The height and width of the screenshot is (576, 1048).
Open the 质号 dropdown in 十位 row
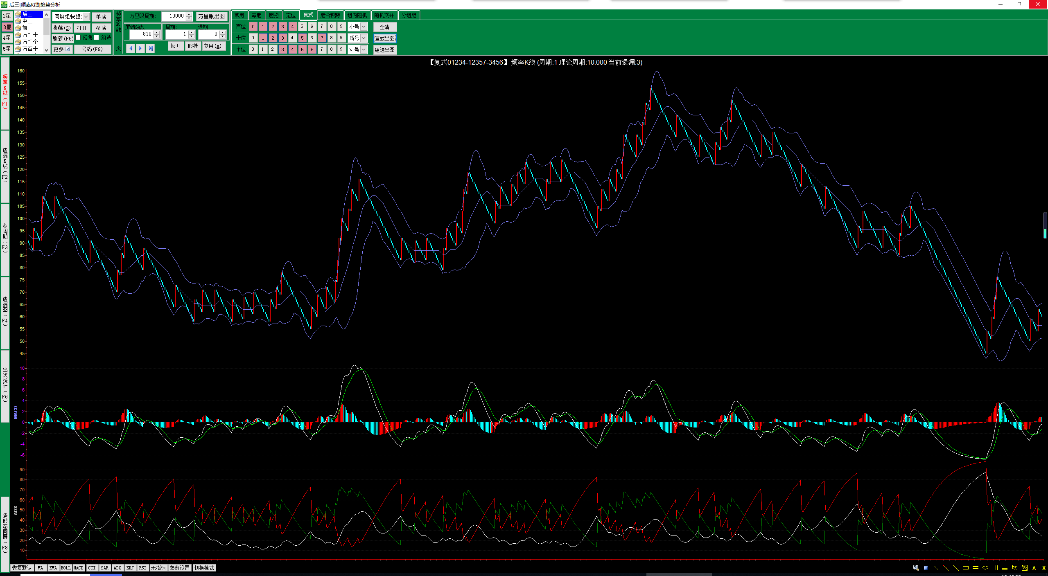[364, 38]
